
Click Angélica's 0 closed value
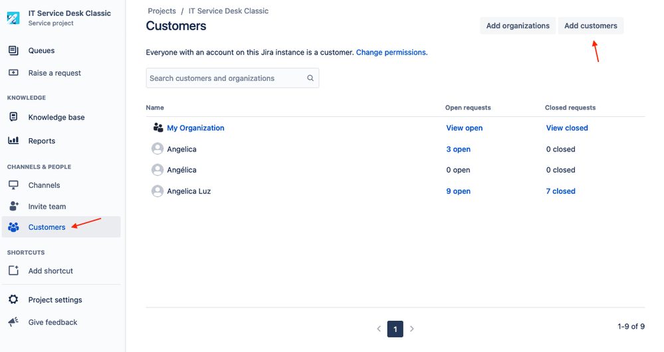(x=561, y=170)
